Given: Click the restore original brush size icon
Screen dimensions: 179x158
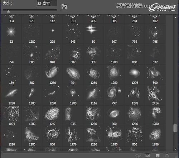Looking at the screenshot, I should 64,7.
